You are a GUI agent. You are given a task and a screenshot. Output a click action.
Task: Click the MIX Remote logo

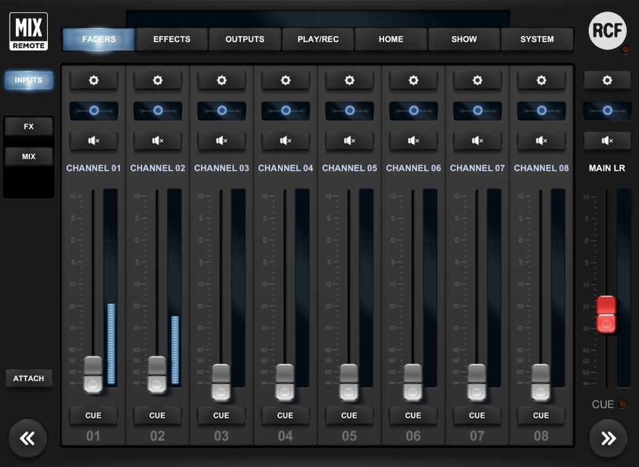tap(29, 31)
